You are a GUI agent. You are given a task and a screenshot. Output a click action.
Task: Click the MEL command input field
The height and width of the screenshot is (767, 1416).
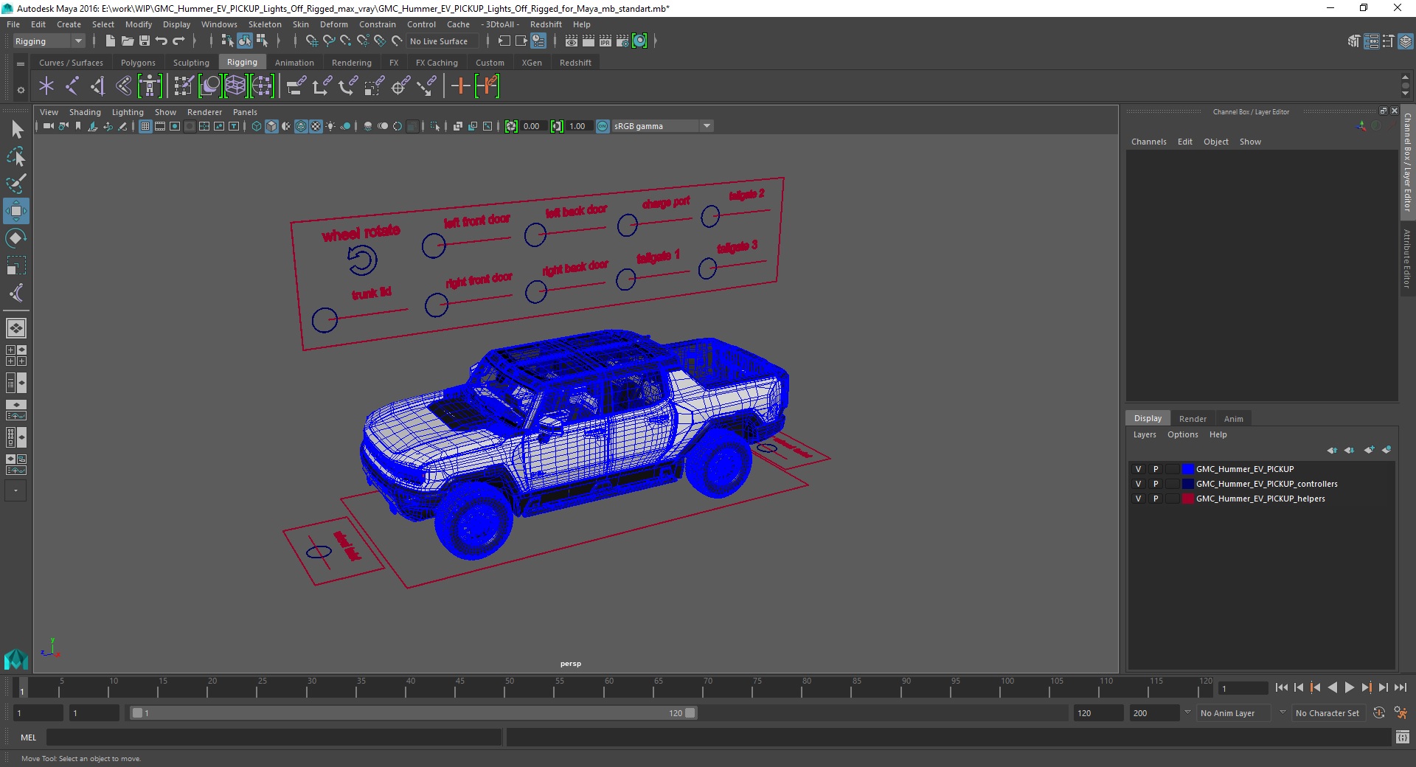[x=274, y=737]
